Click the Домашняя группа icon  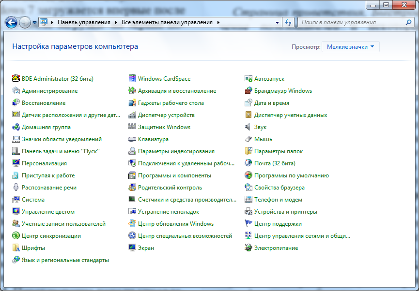pyautogui.click(x=16, y=127)
